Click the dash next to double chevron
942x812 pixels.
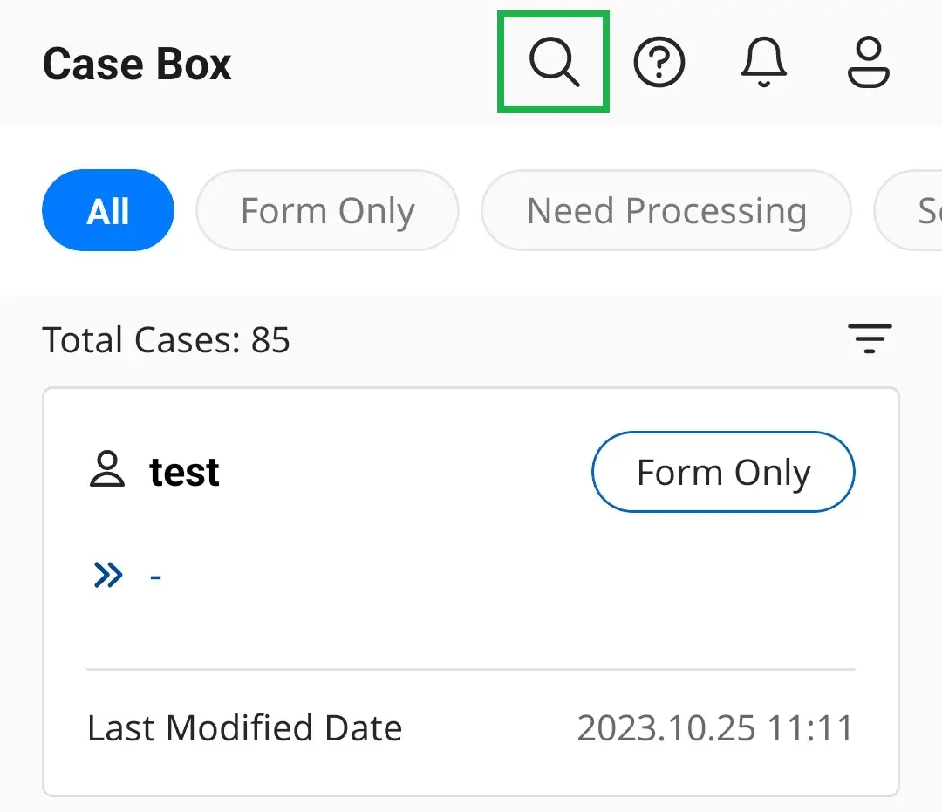click(x=155, y=577)
